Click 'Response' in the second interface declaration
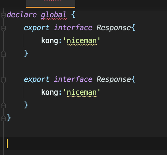 point(114,79)
